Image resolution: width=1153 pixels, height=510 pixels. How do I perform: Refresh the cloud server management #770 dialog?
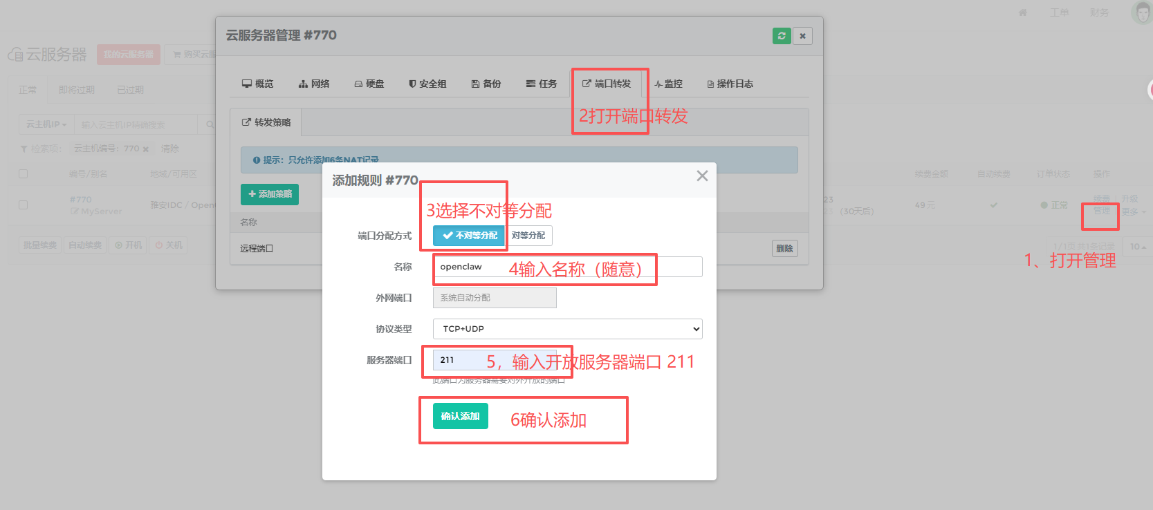(x=782, y=36)
